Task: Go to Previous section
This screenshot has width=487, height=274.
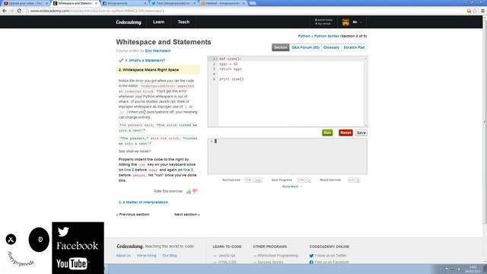Action: click(x=132, y=215)
